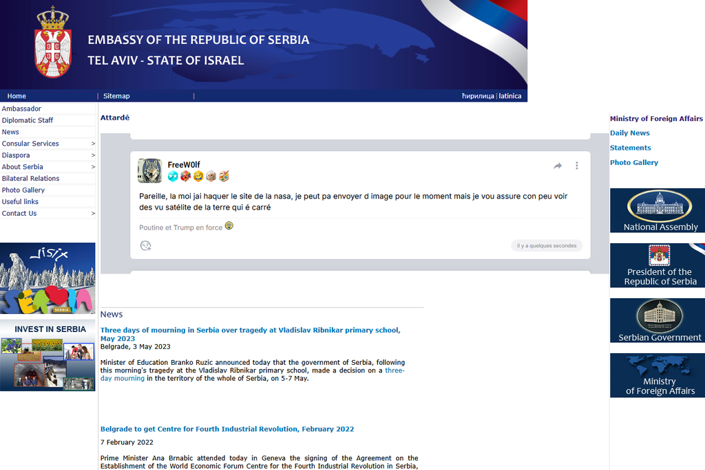Open the Sitemap menu item

tap(116, 96)
